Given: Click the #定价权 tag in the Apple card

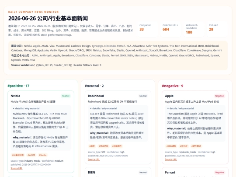Looking at the screenshot, I should pos(184,146).
